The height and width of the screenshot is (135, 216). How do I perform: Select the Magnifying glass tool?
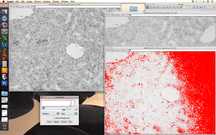click(x=178, y=7)
